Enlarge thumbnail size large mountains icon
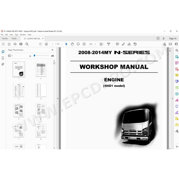The width and height of the screenshot is (179, 179). (x=52, y=56)
